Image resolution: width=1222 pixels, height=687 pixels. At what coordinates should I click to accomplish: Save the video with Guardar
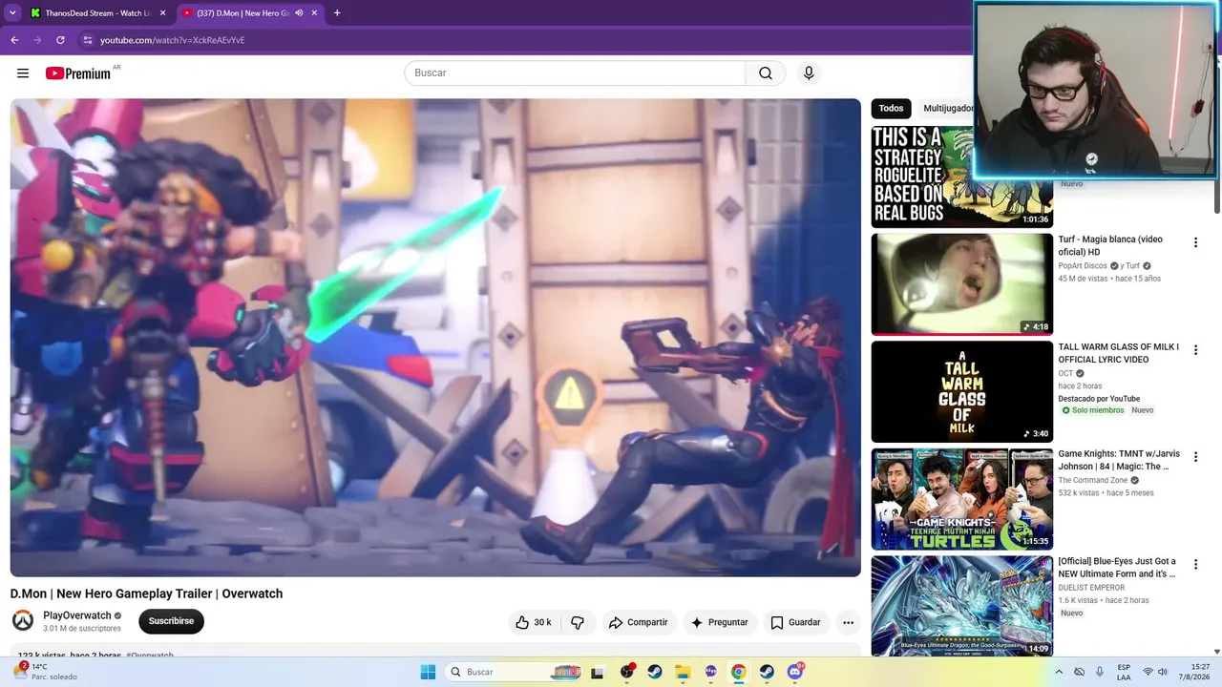point(796,622)
